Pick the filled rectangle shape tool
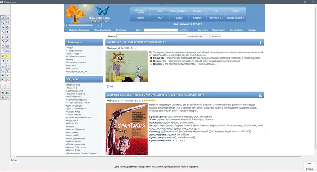Screen dimensions: 317x172 tap(8, 46)
